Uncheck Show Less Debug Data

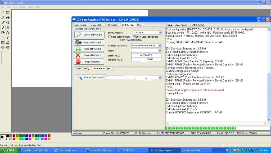(134, 37)
